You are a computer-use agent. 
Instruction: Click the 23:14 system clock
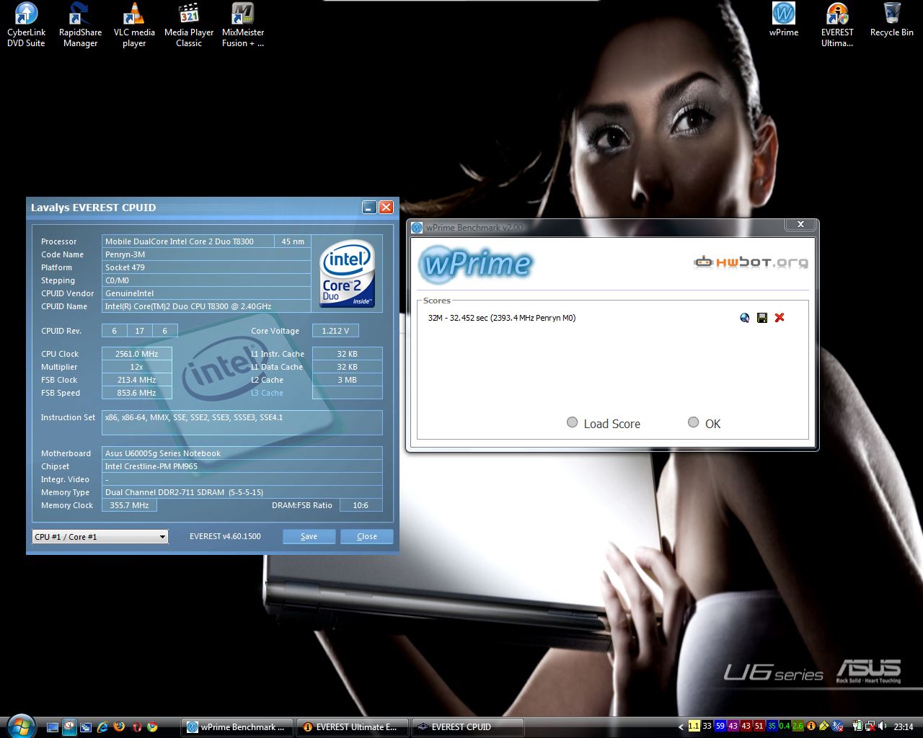904,726
